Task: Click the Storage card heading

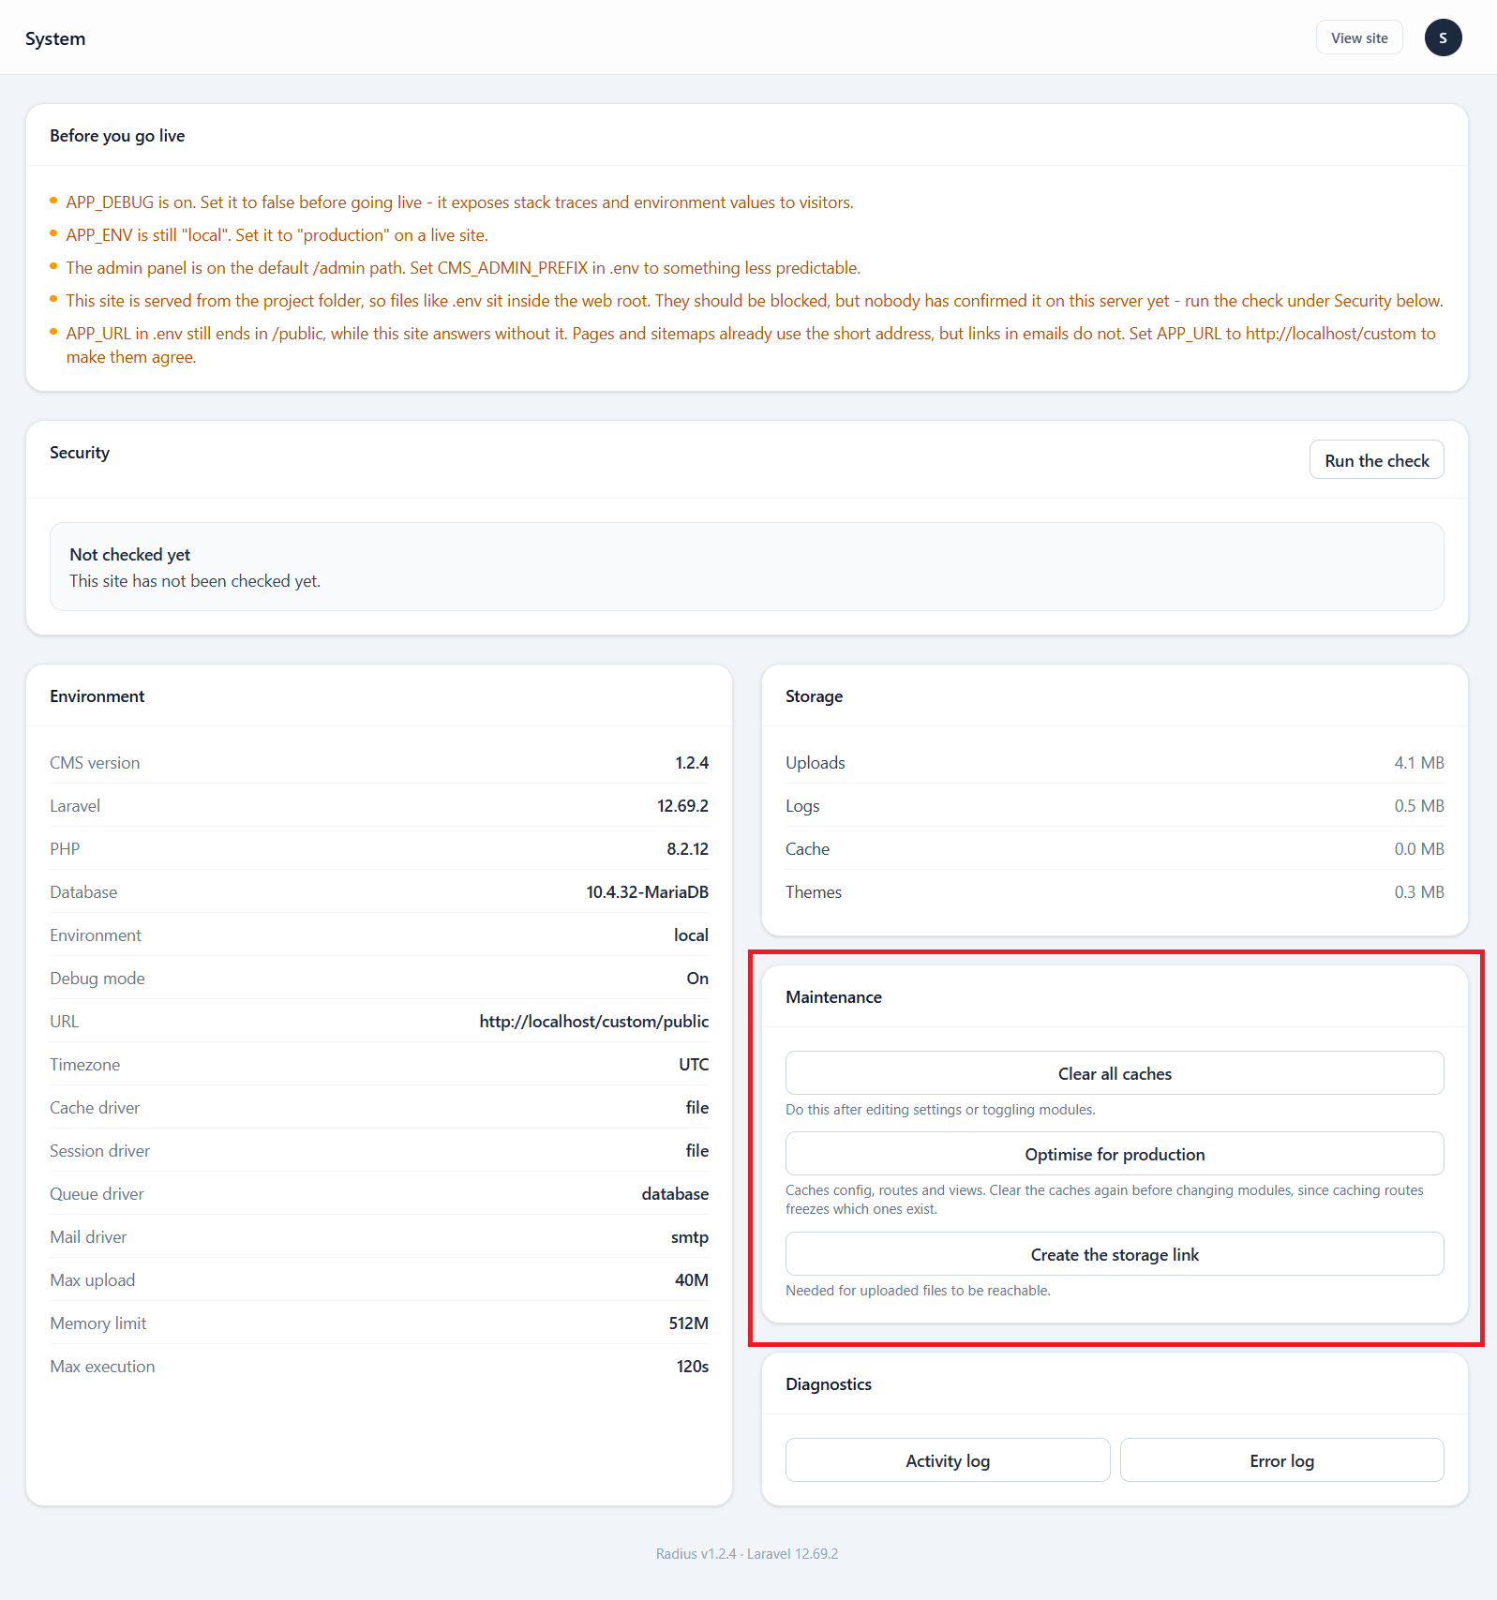Action: coord(814,696)
